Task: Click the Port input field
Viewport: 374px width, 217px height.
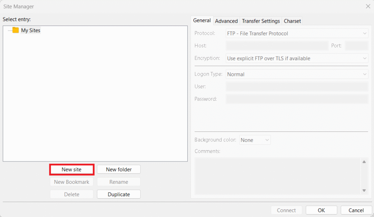Action: [356, 46]
